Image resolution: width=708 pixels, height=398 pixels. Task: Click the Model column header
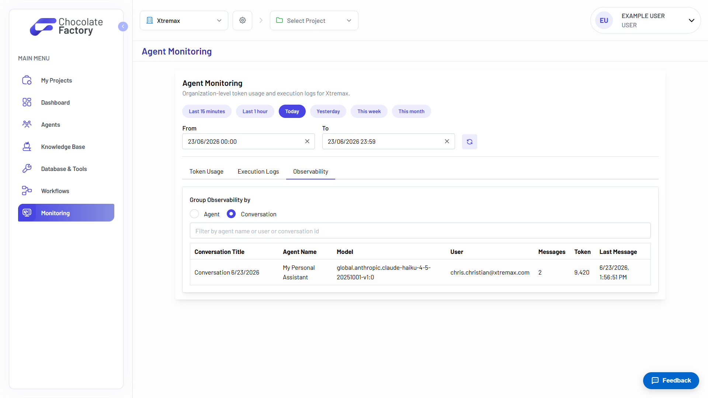345,252
